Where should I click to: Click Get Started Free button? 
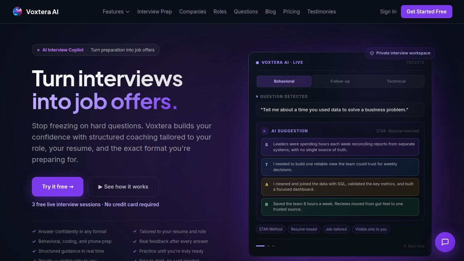coord(427,12)
